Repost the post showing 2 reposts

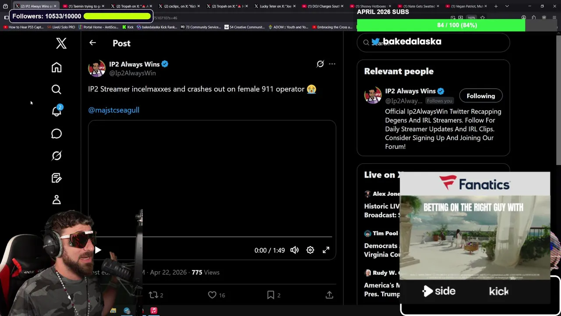[156, 295]
